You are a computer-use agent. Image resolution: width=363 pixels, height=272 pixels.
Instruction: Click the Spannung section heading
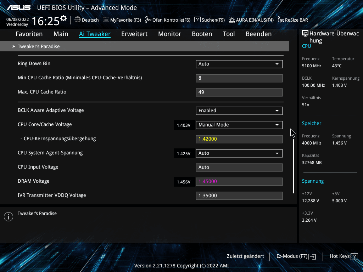point(313,181)
